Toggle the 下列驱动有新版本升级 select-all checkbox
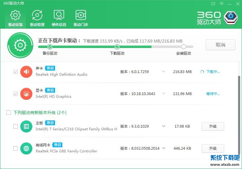The image size is (242, 169). click(9, 113)
